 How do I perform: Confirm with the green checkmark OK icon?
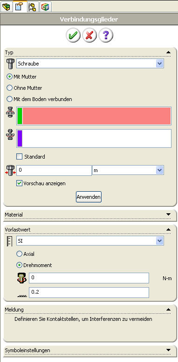(x=73, y=36)
